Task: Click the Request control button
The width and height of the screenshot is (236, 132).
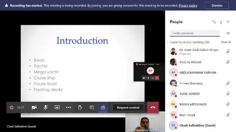Action: click(128, 107)
